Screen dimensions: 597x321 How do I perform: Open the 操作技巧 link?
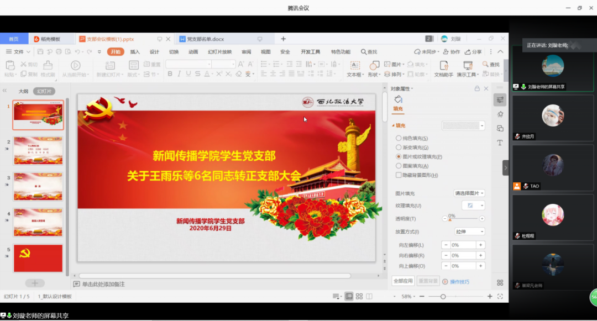(x=459, y=282)
